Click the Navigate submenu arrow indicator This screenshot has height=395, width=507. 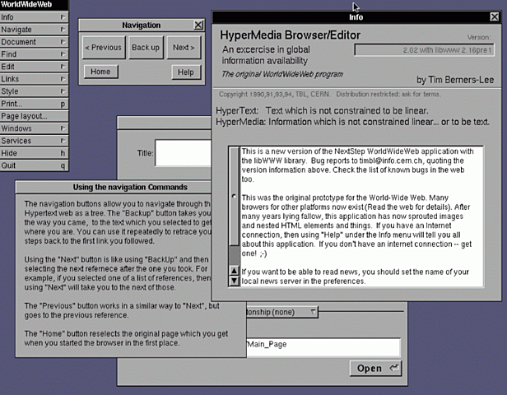63,30
